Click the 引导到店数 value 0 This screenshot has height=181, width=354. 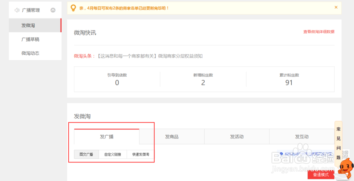(x=117, y=83)
